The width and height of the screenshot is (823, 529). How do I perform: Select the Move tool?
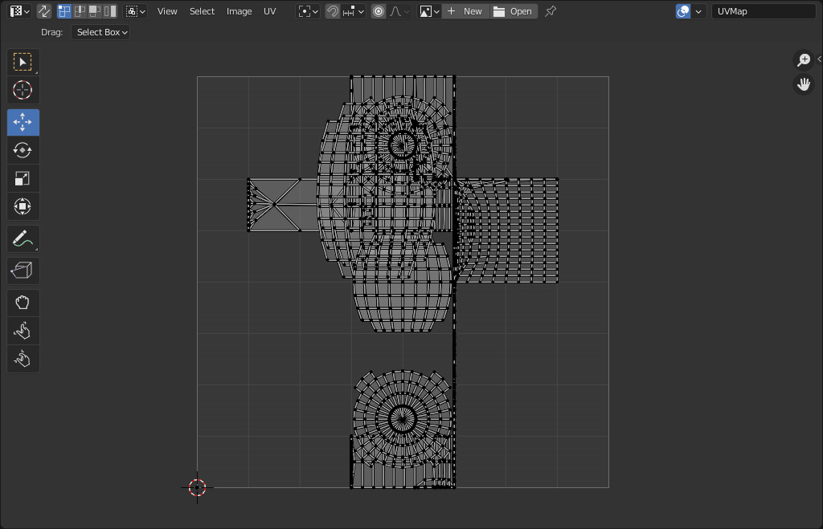(23, 122)
